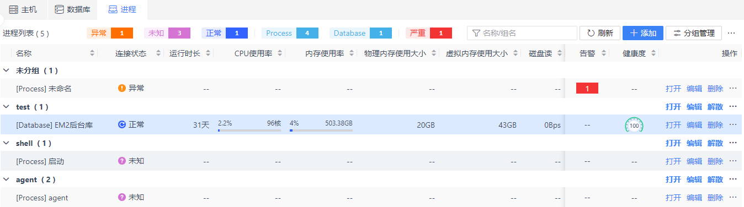Sort by 健康度 column
This screenshot has width=744, height=207.
tap(653, 53)
